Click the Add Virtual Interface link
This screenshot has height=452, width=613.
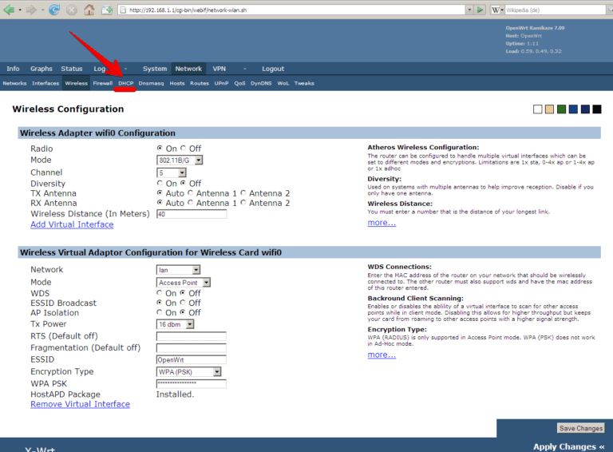tap(72, 224)
